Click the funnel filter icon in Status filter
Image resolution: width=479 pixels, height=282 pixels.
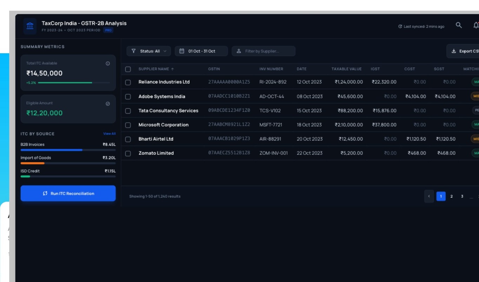tap(133, 51)
